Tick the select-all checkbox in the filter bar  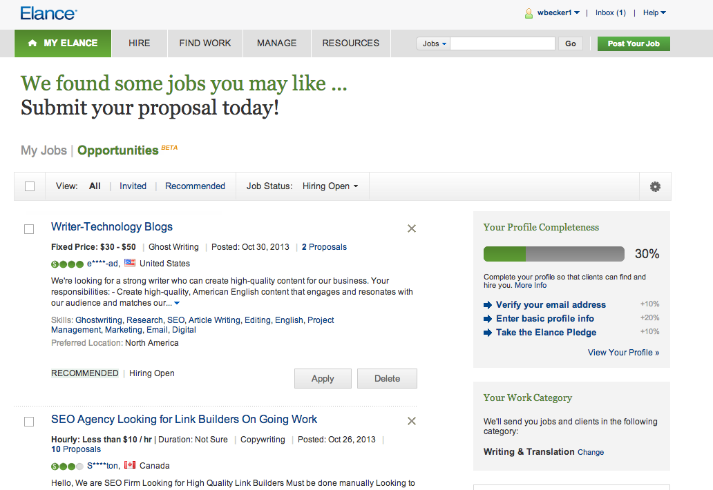30,186
